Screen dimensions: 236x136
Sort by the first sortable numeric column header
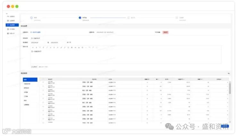pyautogui.click(x=147, y=79)
